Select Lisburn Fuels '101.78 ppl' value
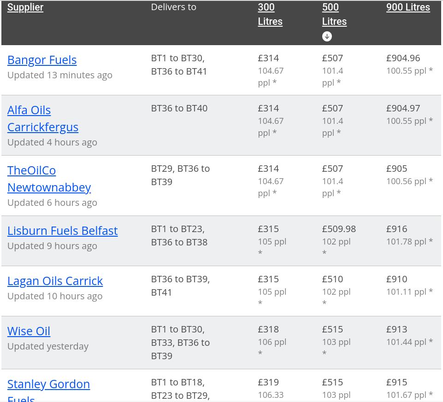This screenshot has width=443, height=402. pyautogui.click(x=406, y=242)
